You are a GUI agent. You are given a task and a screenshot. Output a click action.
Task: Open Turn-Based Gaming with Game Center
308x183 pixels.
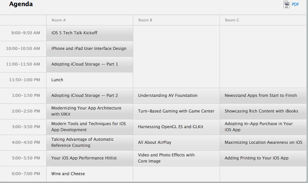pos(176,111)
